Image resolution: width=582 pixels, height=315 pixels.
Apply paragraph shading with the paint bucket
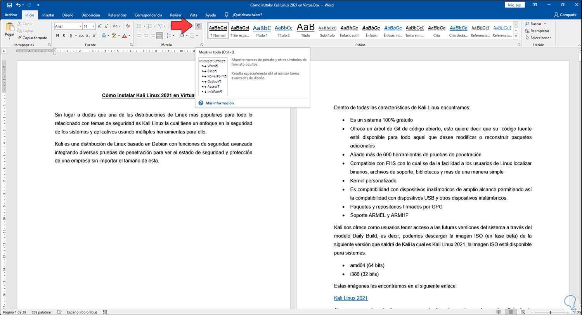[x=181, y=36]
